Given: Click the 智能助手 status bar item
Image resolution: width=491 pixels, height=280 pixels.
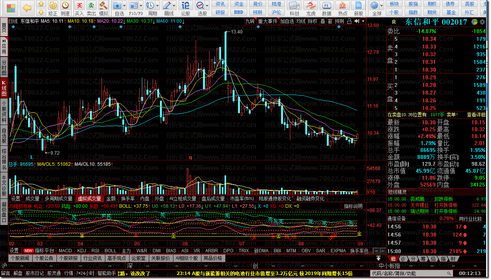Looking at the screenshot, I should point(107,273).
